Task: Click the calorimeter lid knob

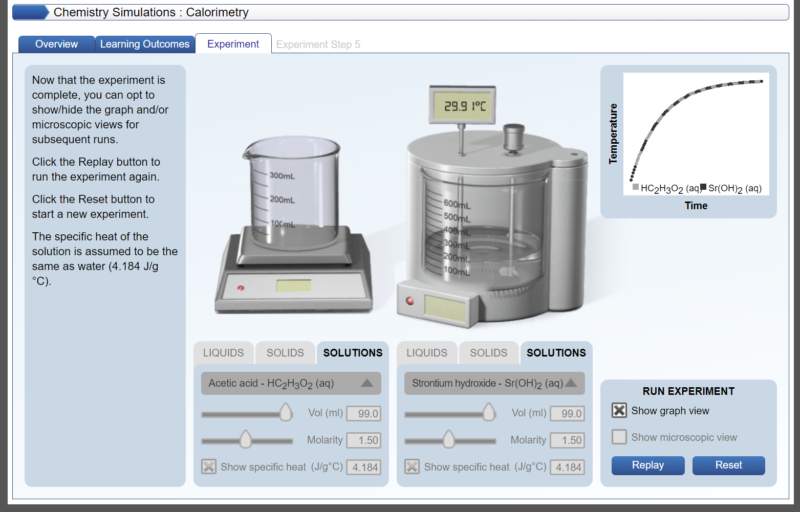Action: click(514, 138)
